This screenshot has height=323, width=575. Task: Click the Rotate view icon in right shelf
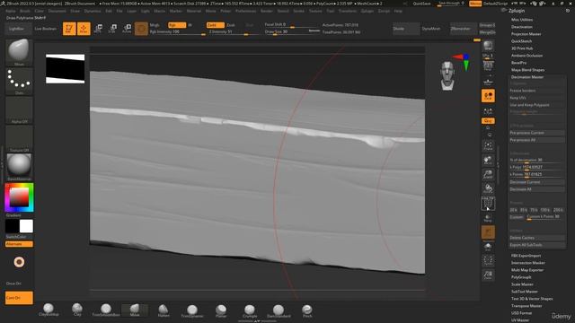[x=488, y=189]
